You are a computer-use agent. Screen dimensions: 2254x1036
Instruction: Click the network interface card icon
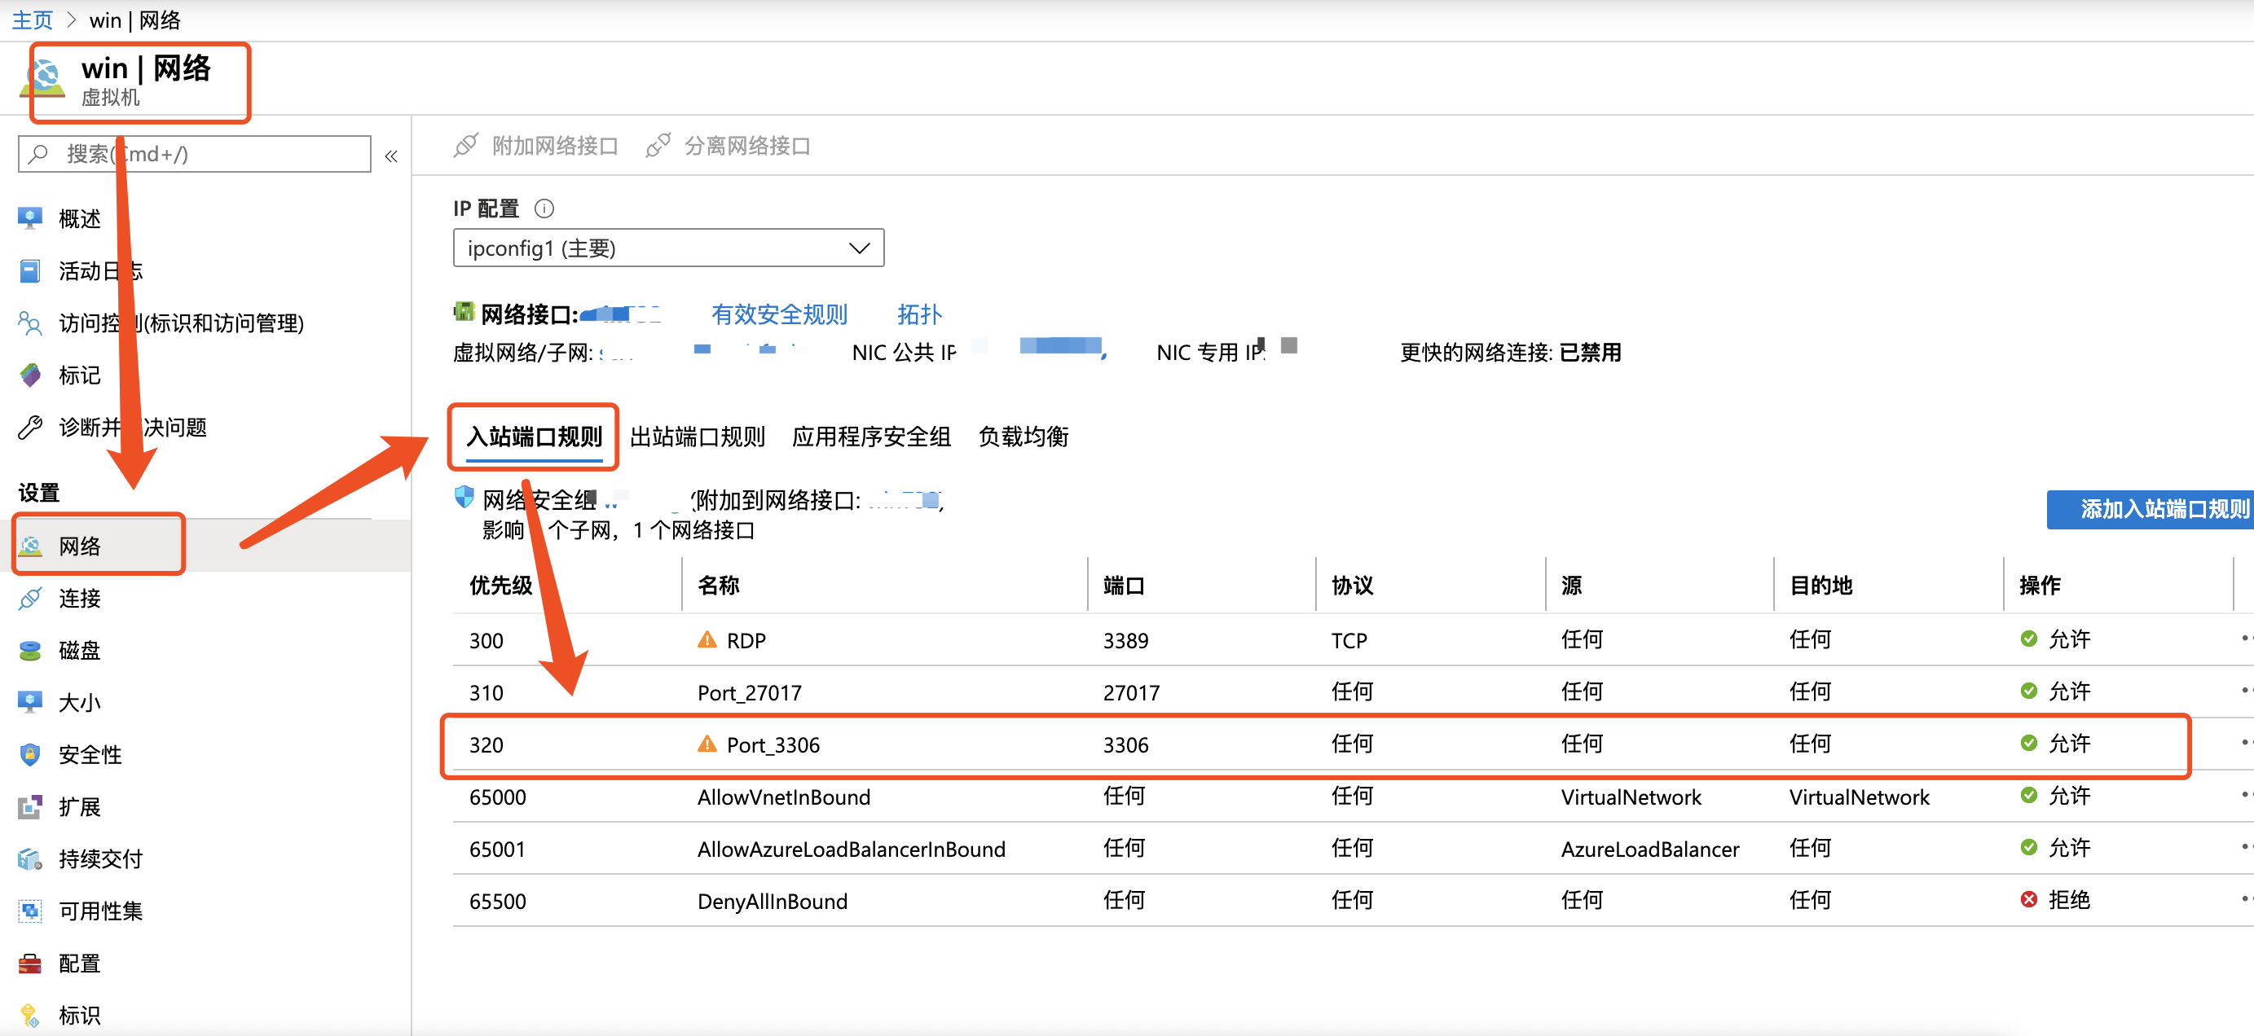(464, 311)
